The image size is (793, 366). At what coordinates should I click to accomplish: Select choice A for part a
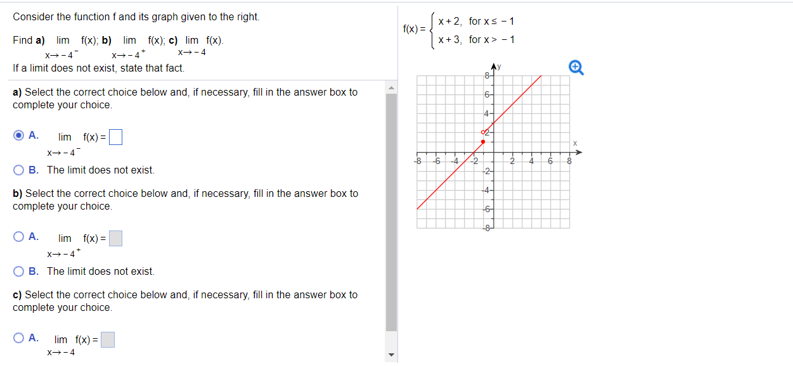point(19,135)
